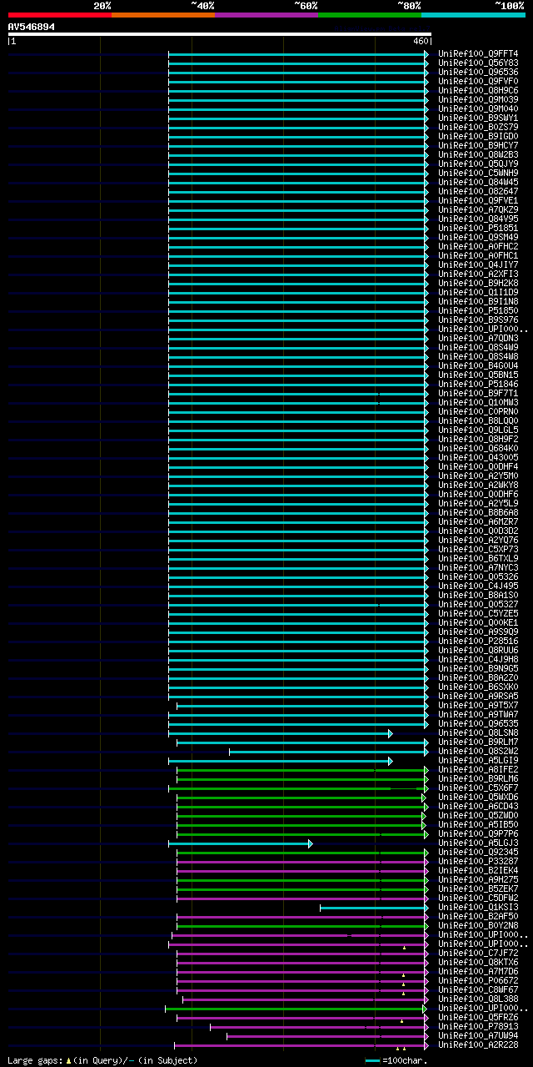The width and height of the screenshot is (533, 1067).
Task: Select hit UniRef100_Q1I1D9
Action: pyautogui.click(x=478, y=292)
